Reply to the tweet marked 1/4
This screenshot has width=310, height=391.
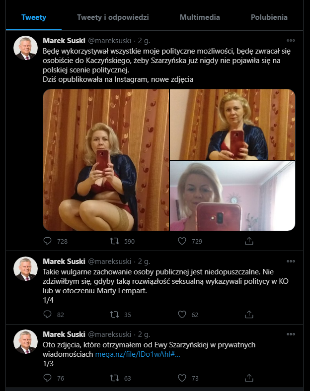coord(48,314)
